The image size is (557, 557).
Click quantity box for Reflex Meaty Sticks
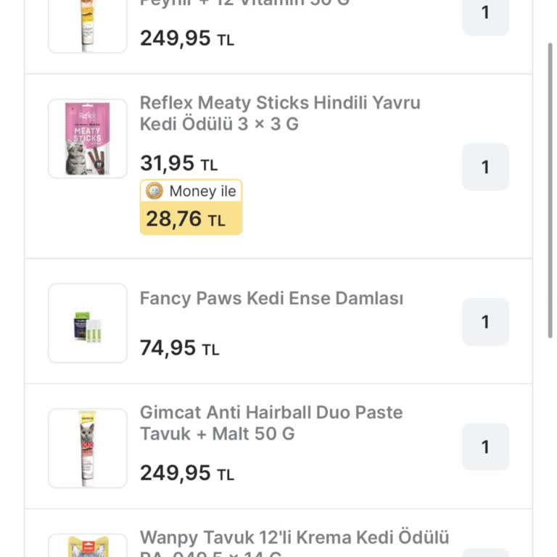tap(485, 168)
